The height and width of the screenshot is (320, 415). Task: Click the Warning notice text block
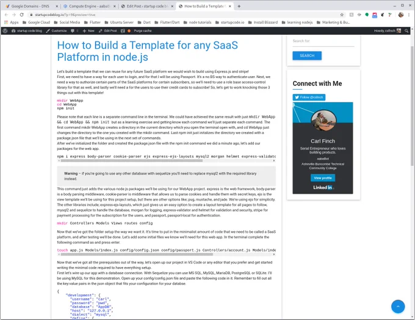click(x=166, y=176)
